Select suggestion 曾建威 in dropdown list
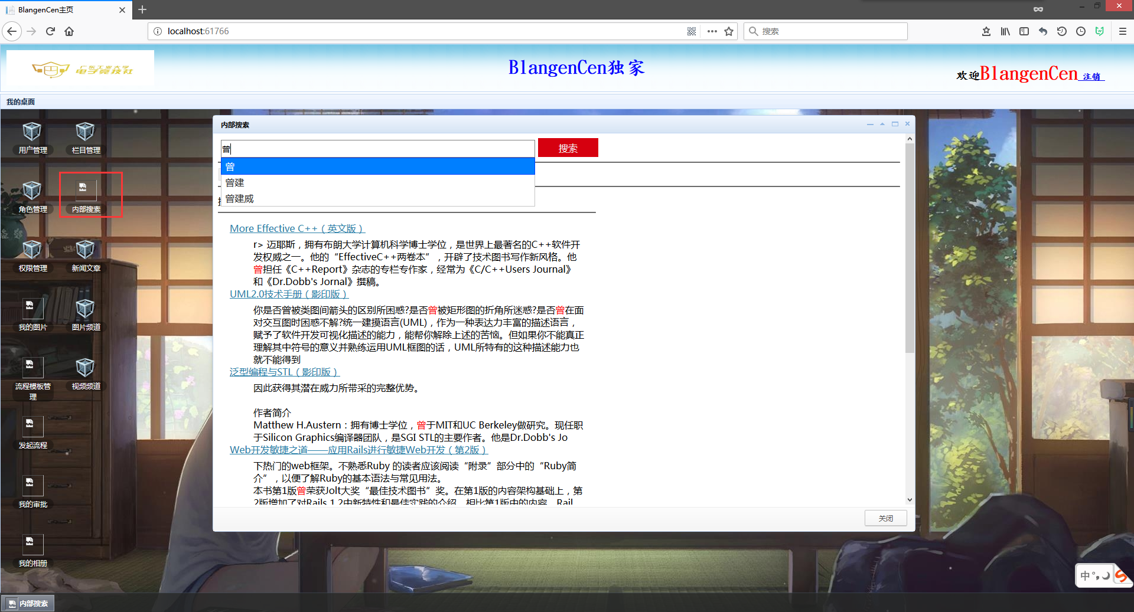This screenshot has width=1134, height=612. [377, 198]
